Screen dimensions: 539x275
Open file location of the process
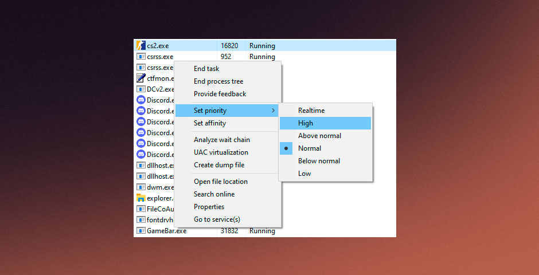click(221, 182)
